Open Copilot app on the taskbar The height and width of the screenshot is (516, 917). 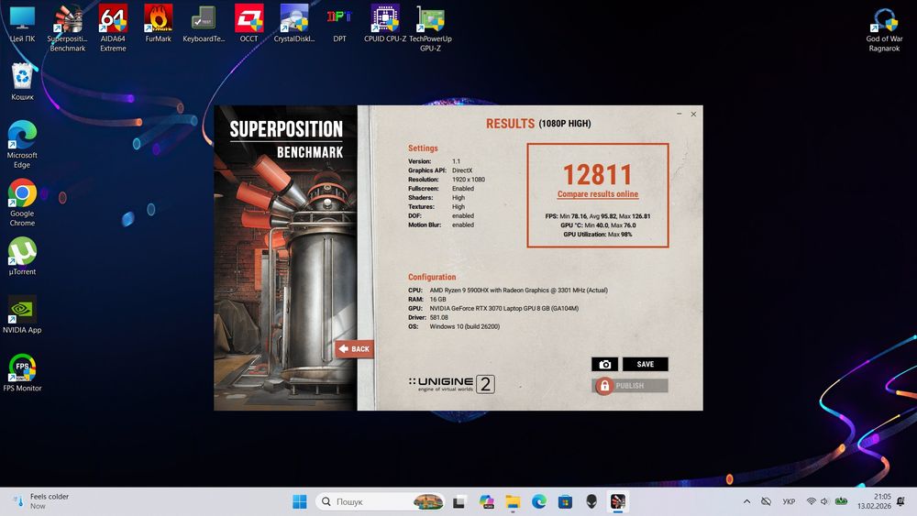point(486,501)
